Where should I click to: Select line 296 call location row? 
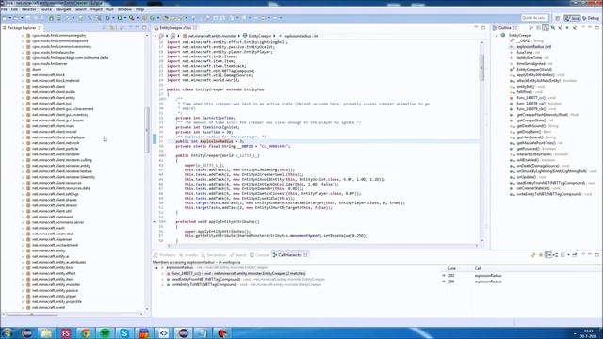click(x=521, y=282)
